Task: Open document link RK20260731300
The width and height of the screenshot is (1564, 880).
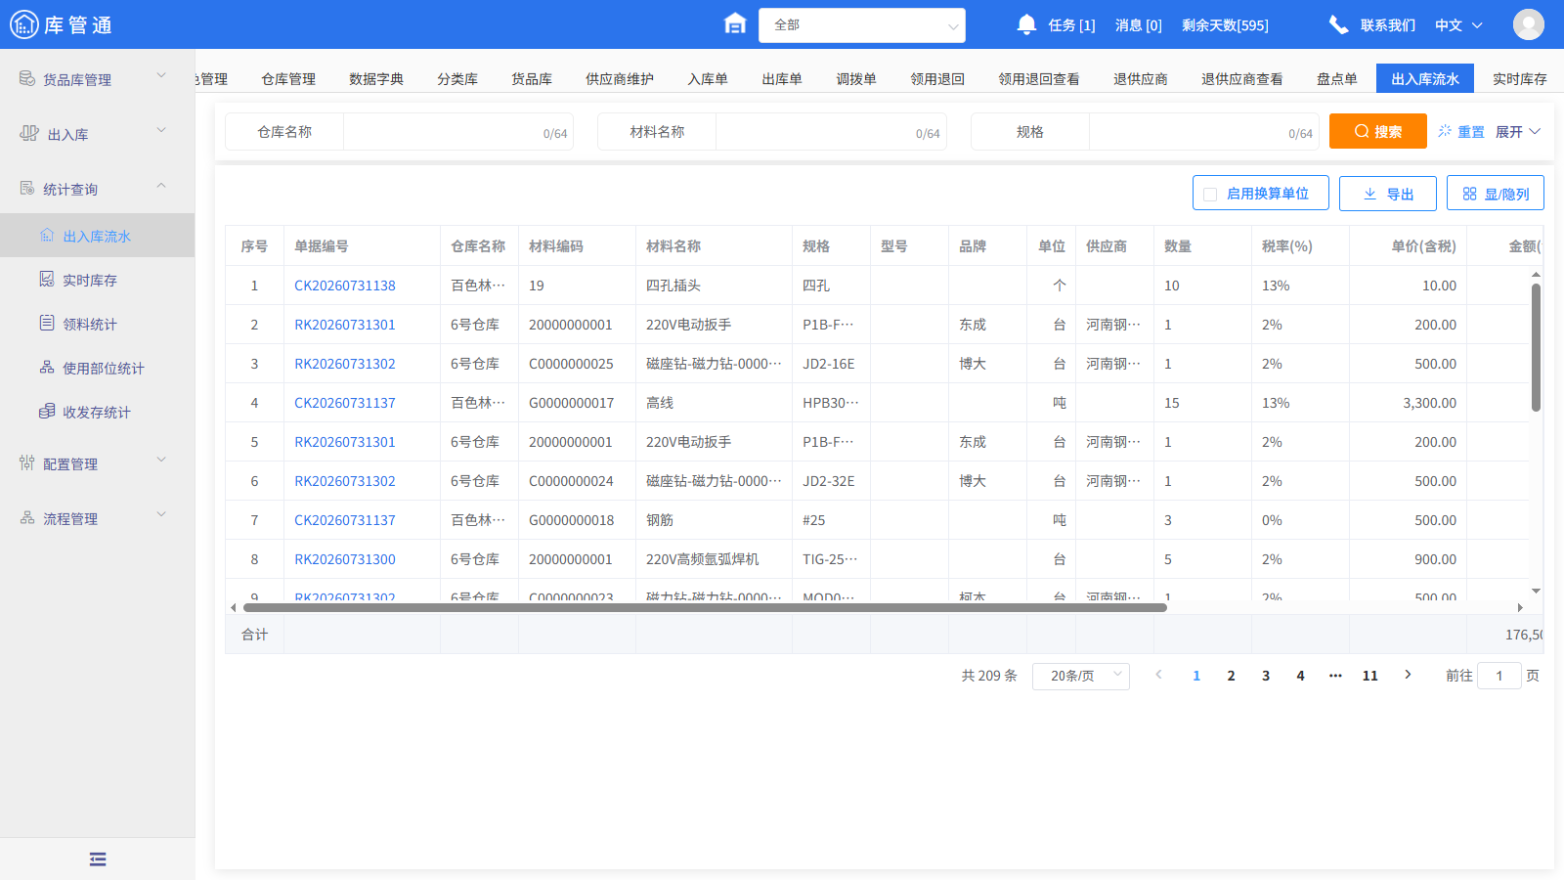Action: [345, 559]
